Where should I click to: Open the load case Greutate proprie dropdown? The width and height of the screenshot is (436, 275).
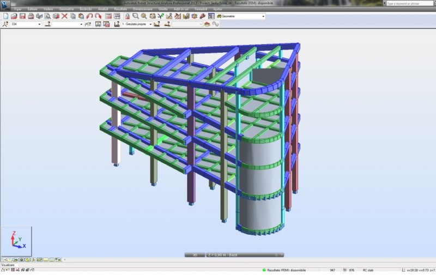[150, 24]
